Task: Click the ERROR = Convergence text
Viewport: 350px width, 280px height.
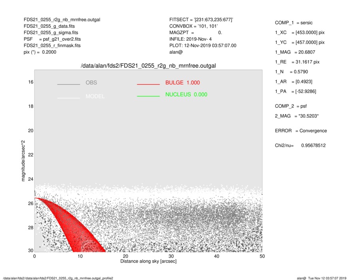Action: point(301,131)
